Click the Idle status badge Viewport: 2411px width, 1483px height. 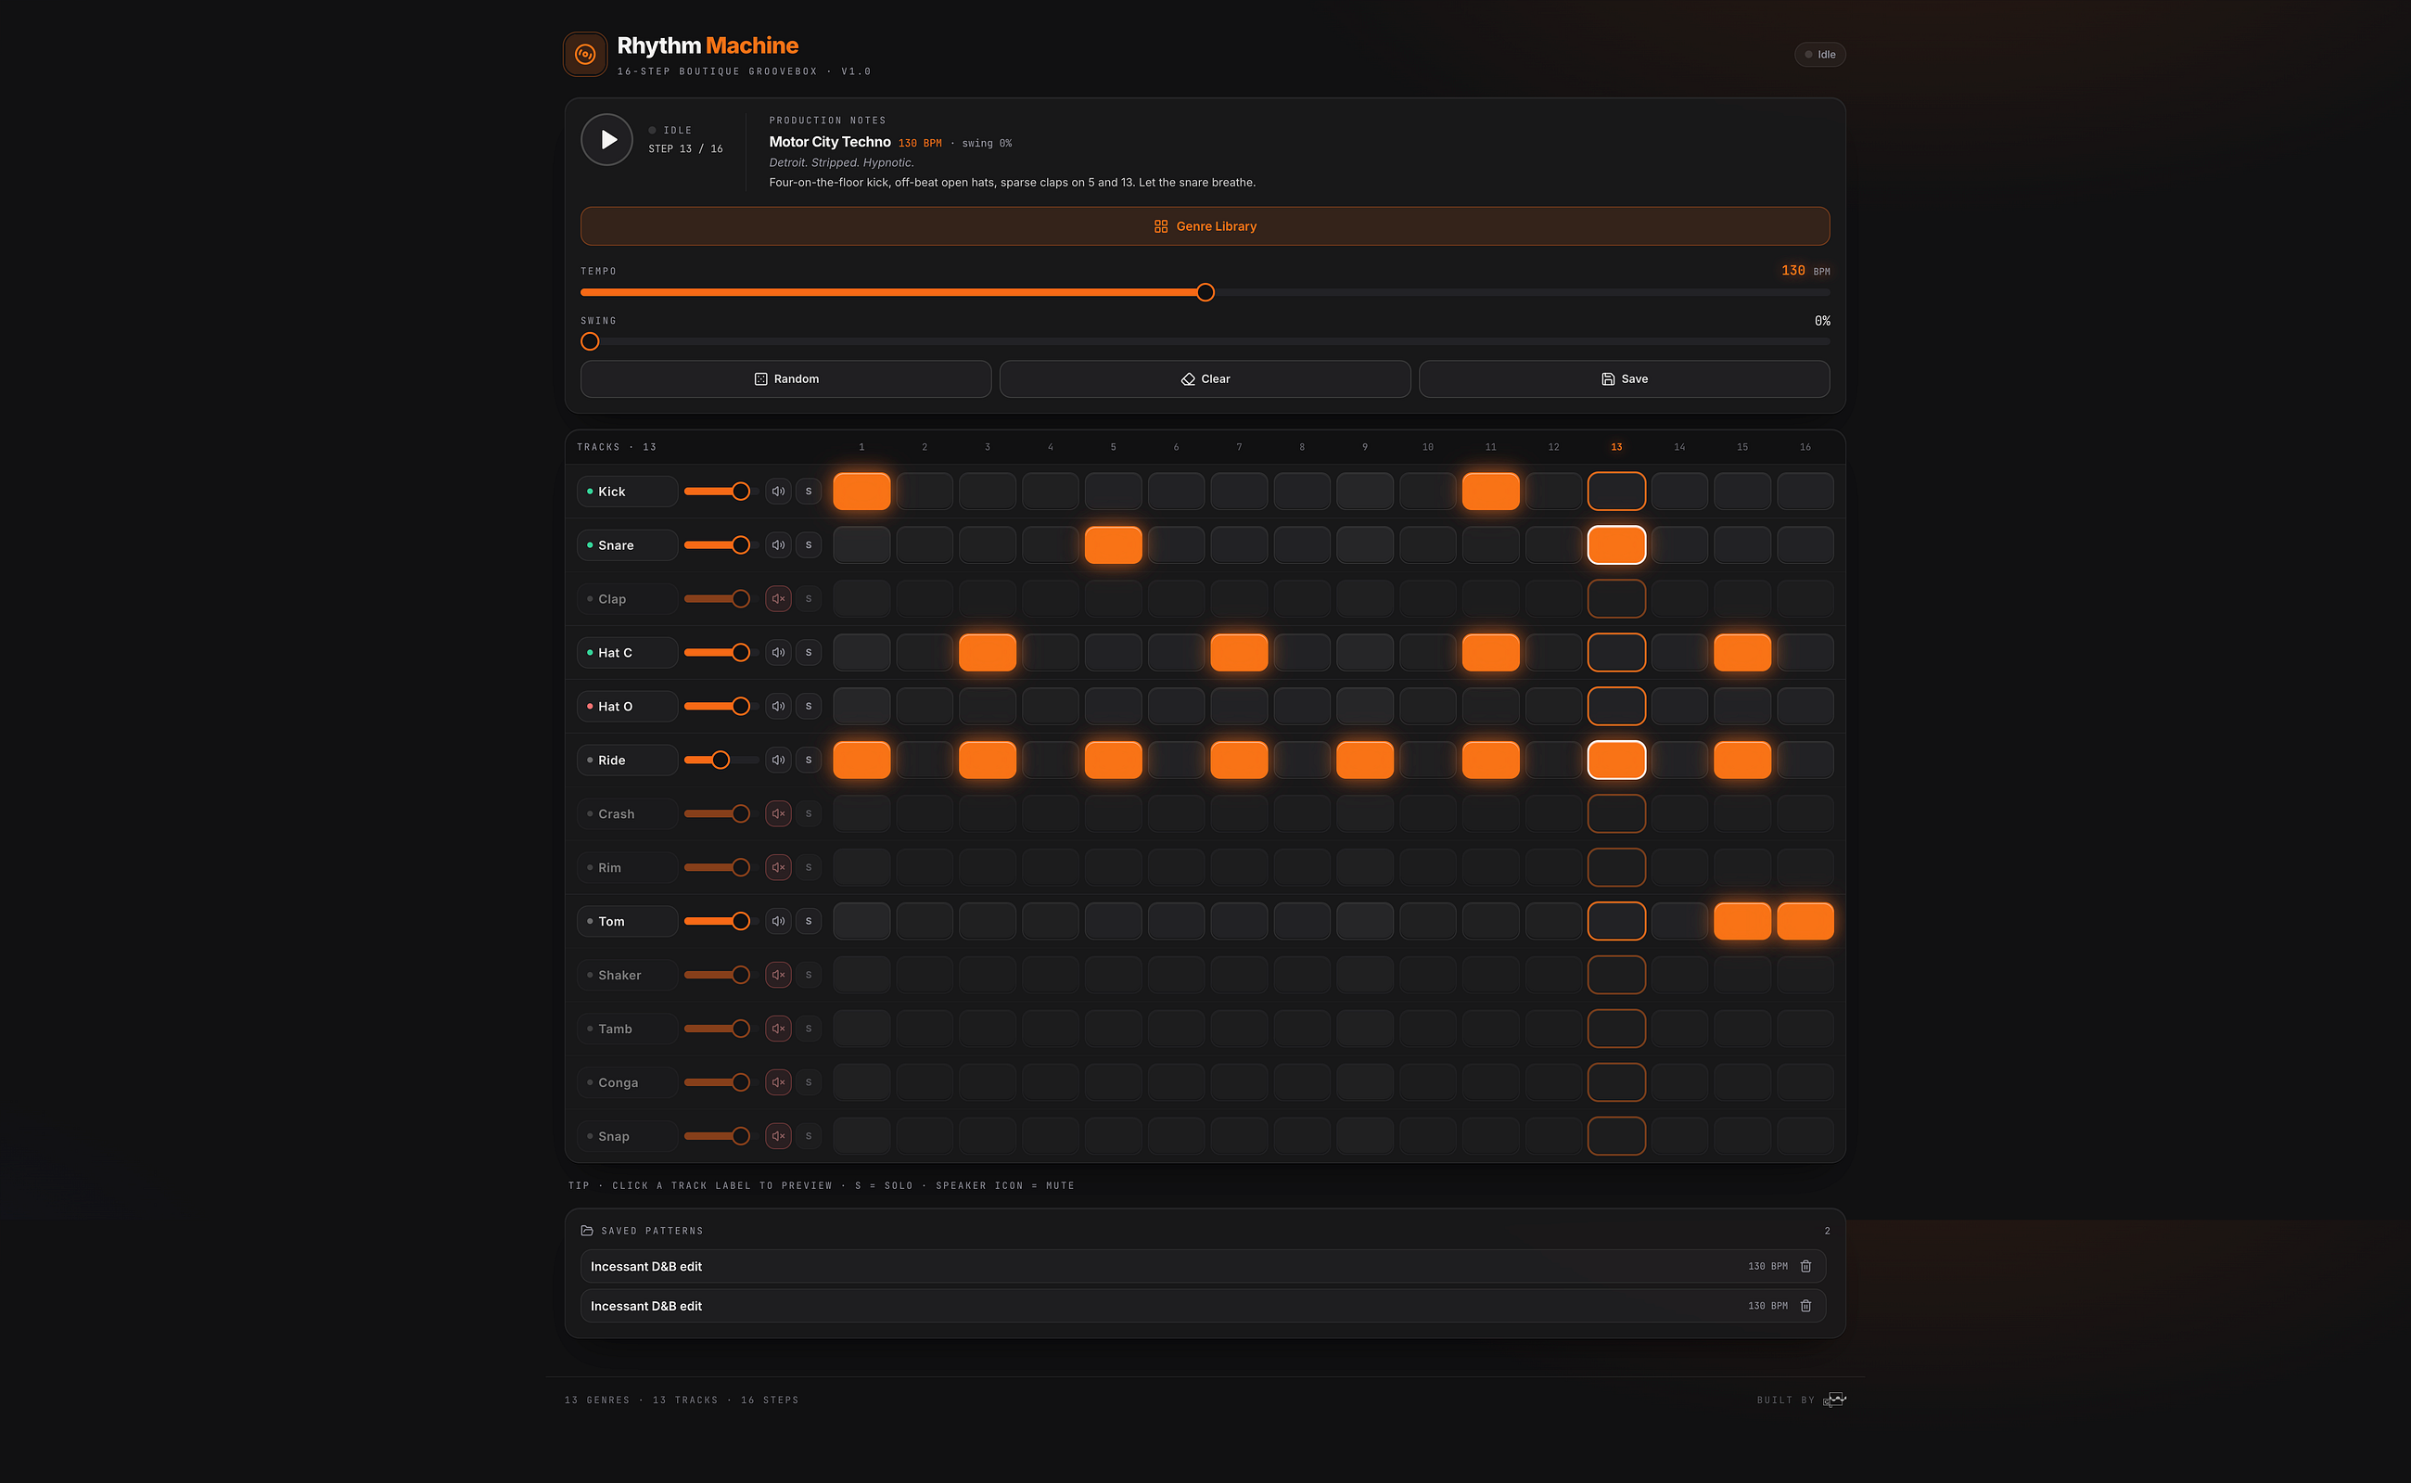(1819, 55)
